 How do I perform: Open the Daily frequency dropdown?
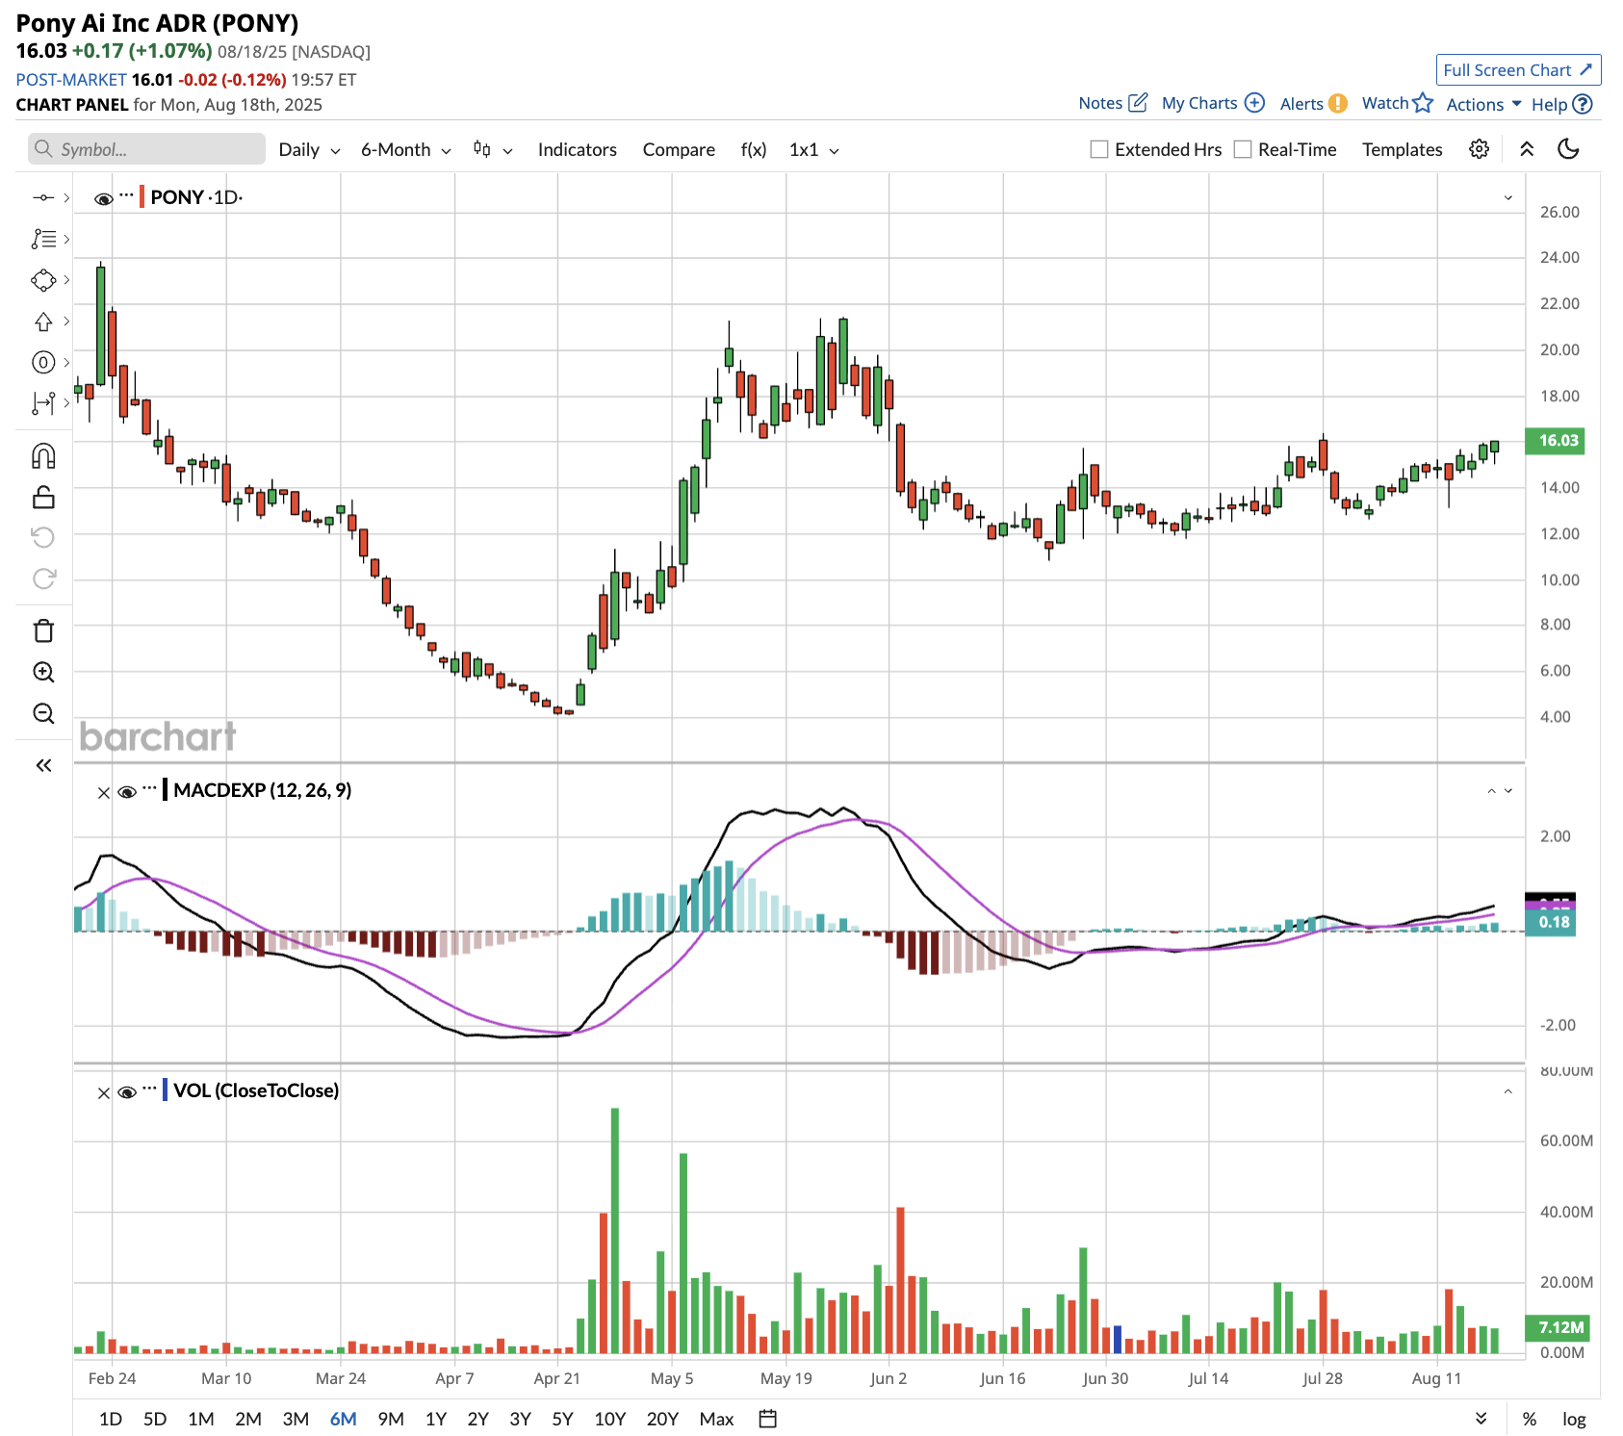coord(309,149)
